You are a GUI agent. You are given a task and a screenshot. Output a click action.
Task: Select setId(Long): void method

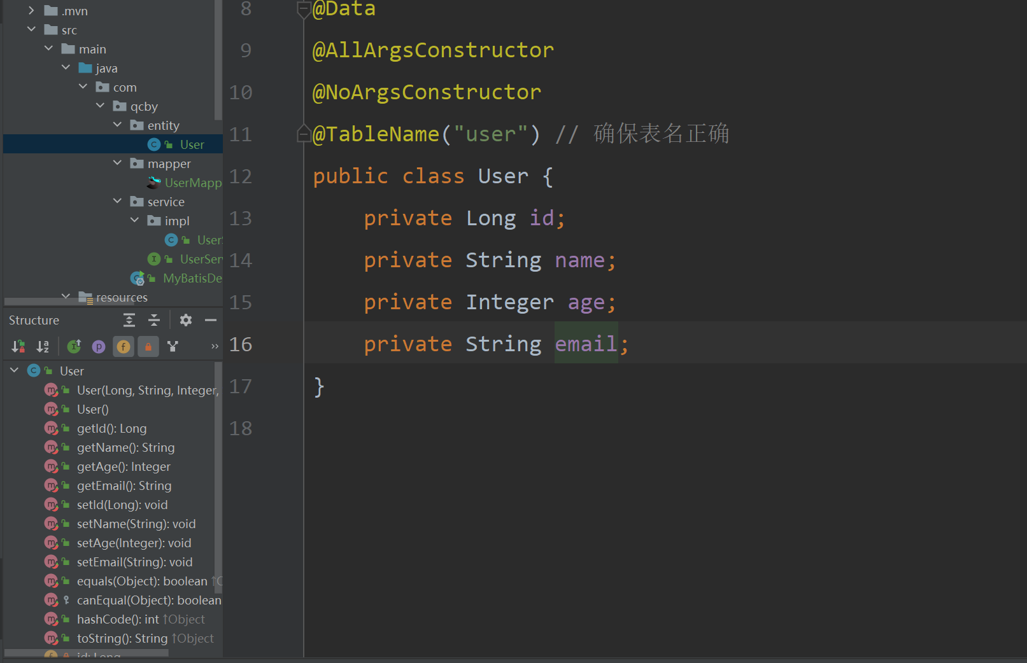pos(122,505)
